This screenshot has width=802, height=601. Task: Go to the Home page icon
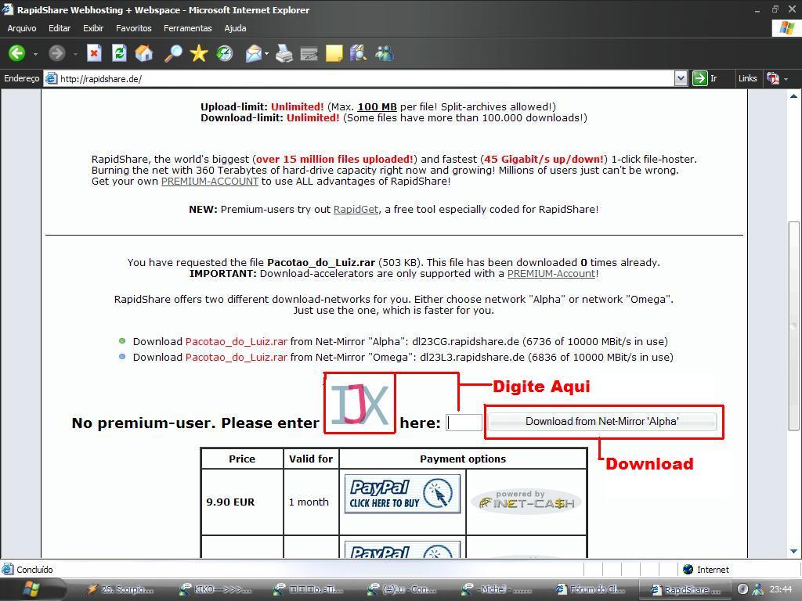144,53
